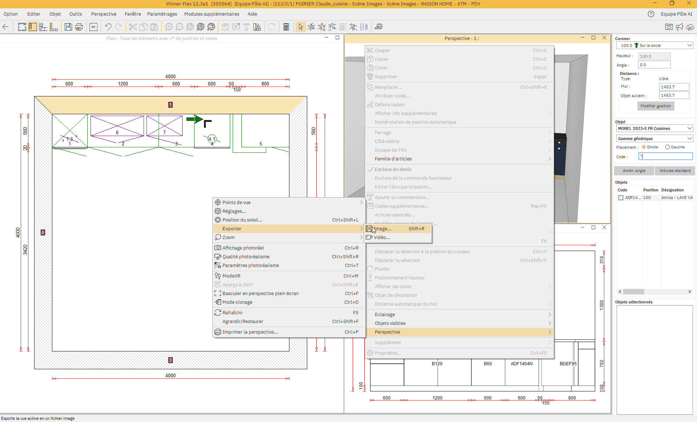The height and width of the screenshot is (422, 697).
Task: Select the arrow pointer selection tool
Action: [x=300, y=27]
